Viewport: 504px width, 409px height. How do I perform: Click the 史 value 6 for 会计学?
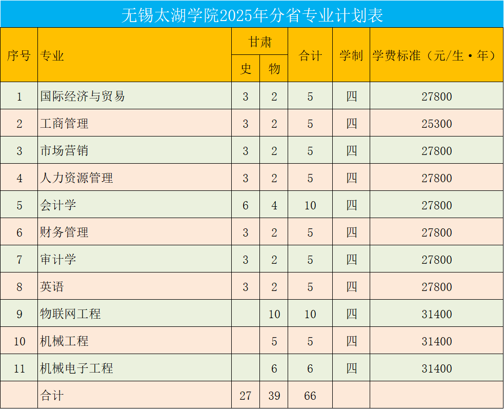coord(246,205)
